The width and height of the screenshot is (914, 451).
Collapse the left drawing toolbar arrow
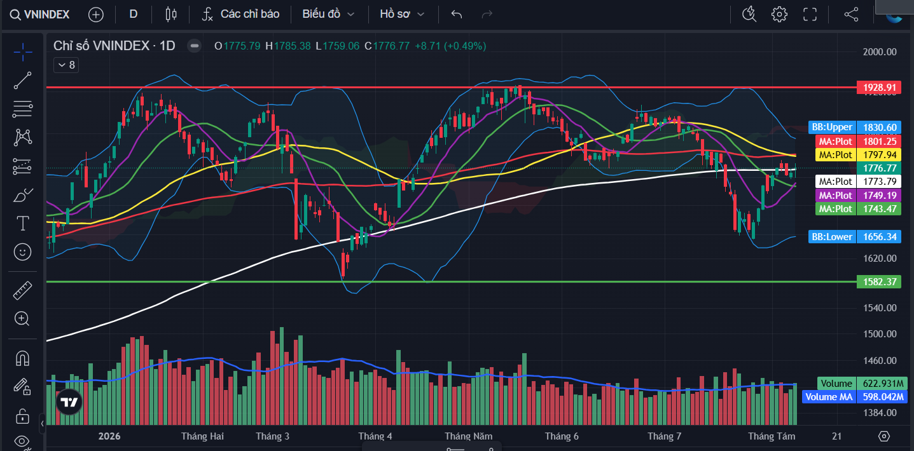(x=42, y=422)
